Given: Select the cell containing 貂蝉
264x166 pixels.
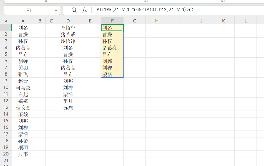Looking at the screenshot, I should tap(23, 61).
